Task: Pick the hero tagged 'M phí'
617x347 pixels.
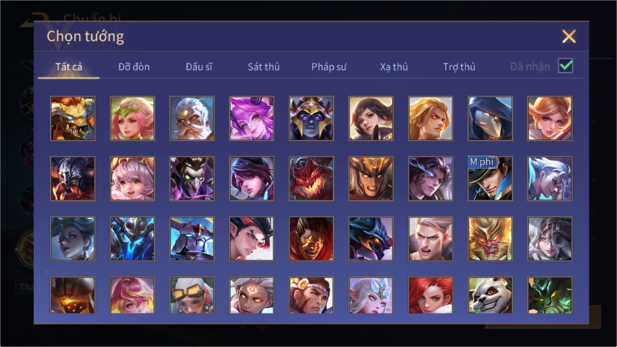Action: coord(490,178)
